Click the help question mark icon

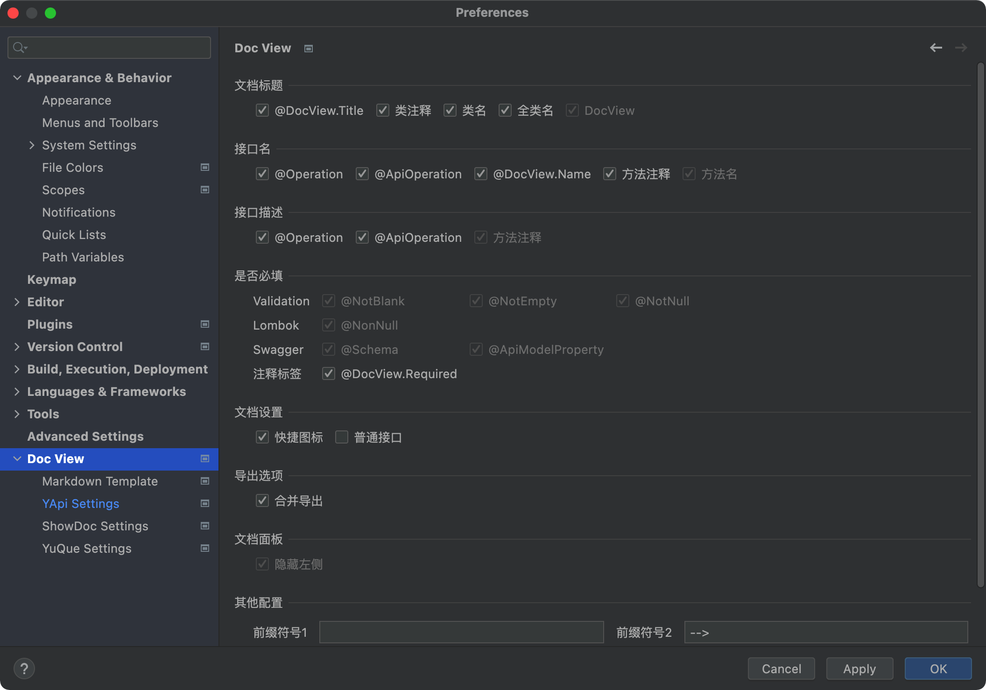[x=24, y=669]
